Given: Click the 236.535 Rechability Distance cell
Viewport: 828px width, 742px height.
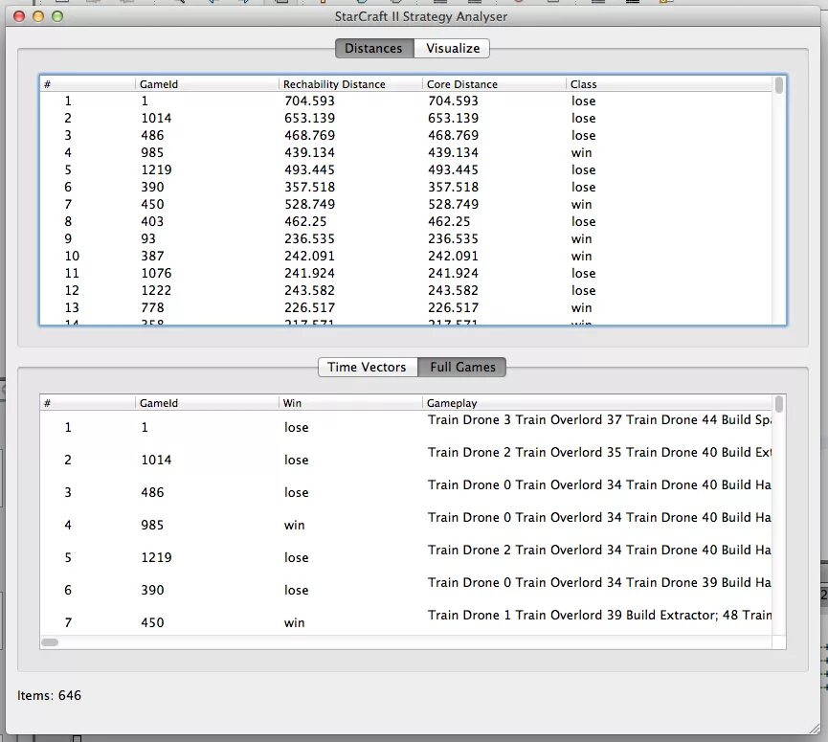Looking at the screenshot, I should coord(309,238).
